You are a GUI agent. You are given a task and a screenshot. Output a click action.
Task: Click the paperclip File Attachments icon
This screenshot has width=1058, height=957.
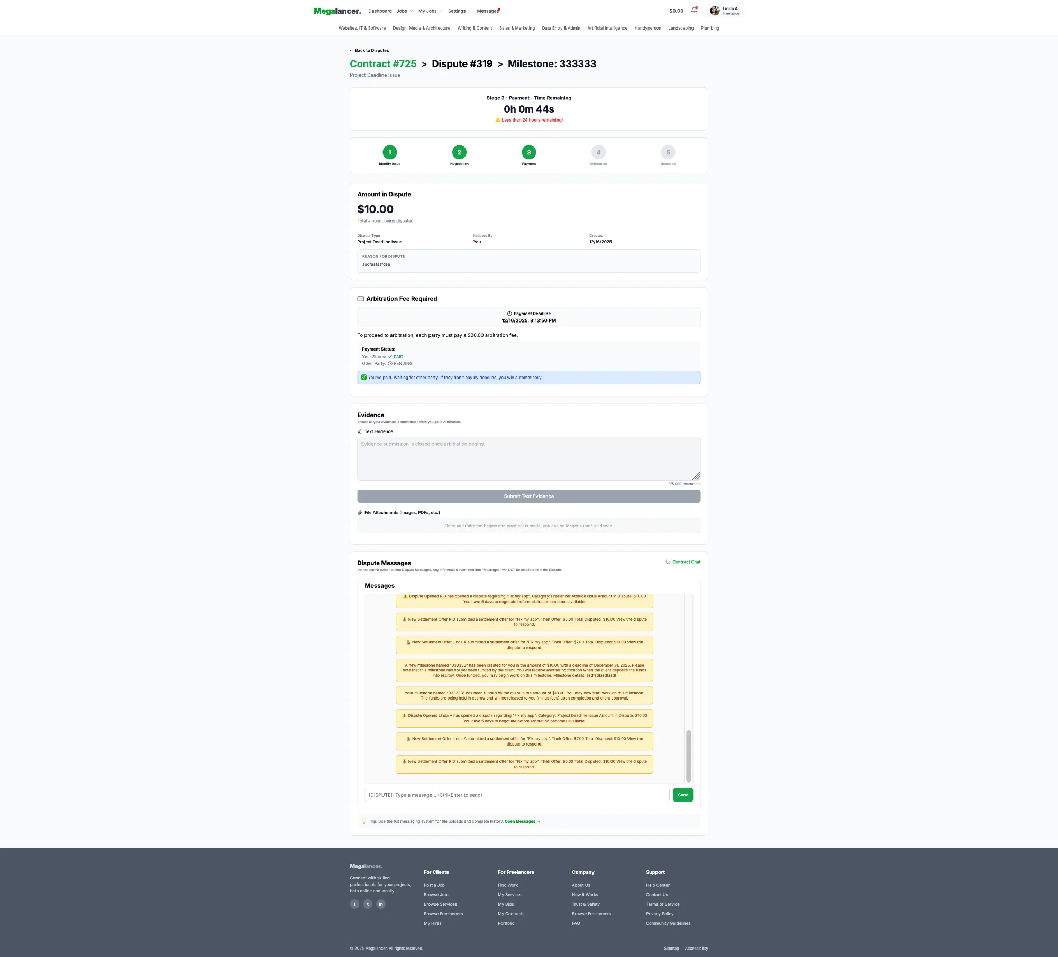pyautogui.click(x=359, y=512)
